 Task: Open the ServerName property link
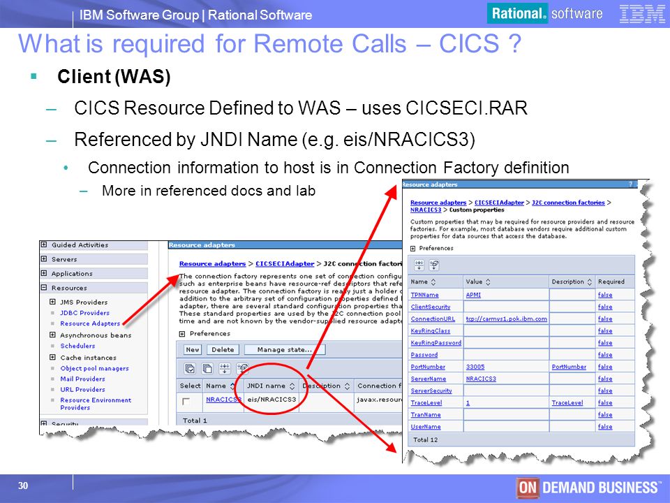(x=428, y=379)
